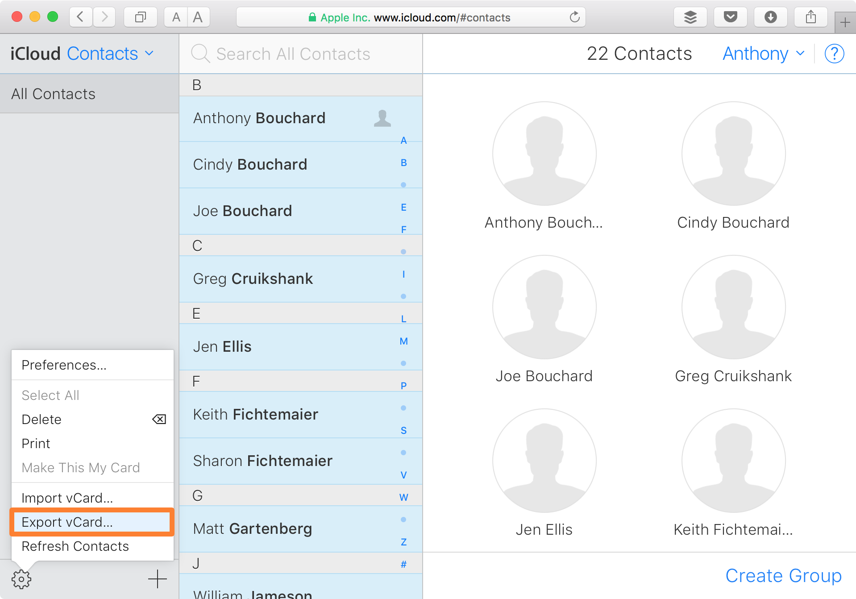The height and width of the screenshot is (599, 856).
Task: Select Joe Bouchard in contact list
Action: coord(301,212)
